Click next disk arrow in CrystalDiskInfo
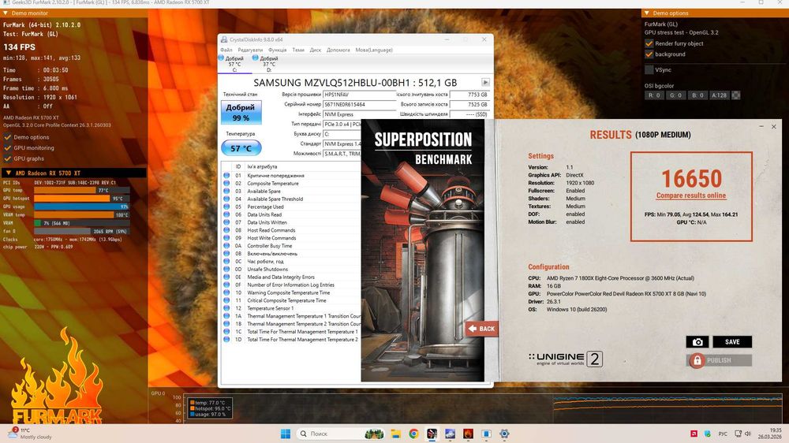This screenshot has width=789, height=443. tap(485, 83)
